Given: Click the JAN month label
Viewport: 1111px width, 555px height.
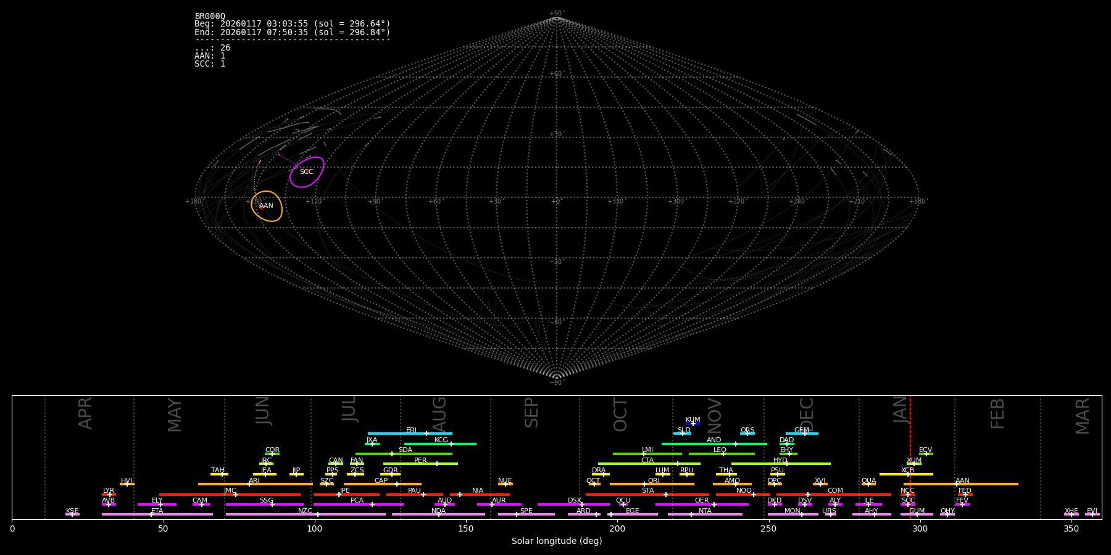Looking at the screenshot, I should click(901, 409).
